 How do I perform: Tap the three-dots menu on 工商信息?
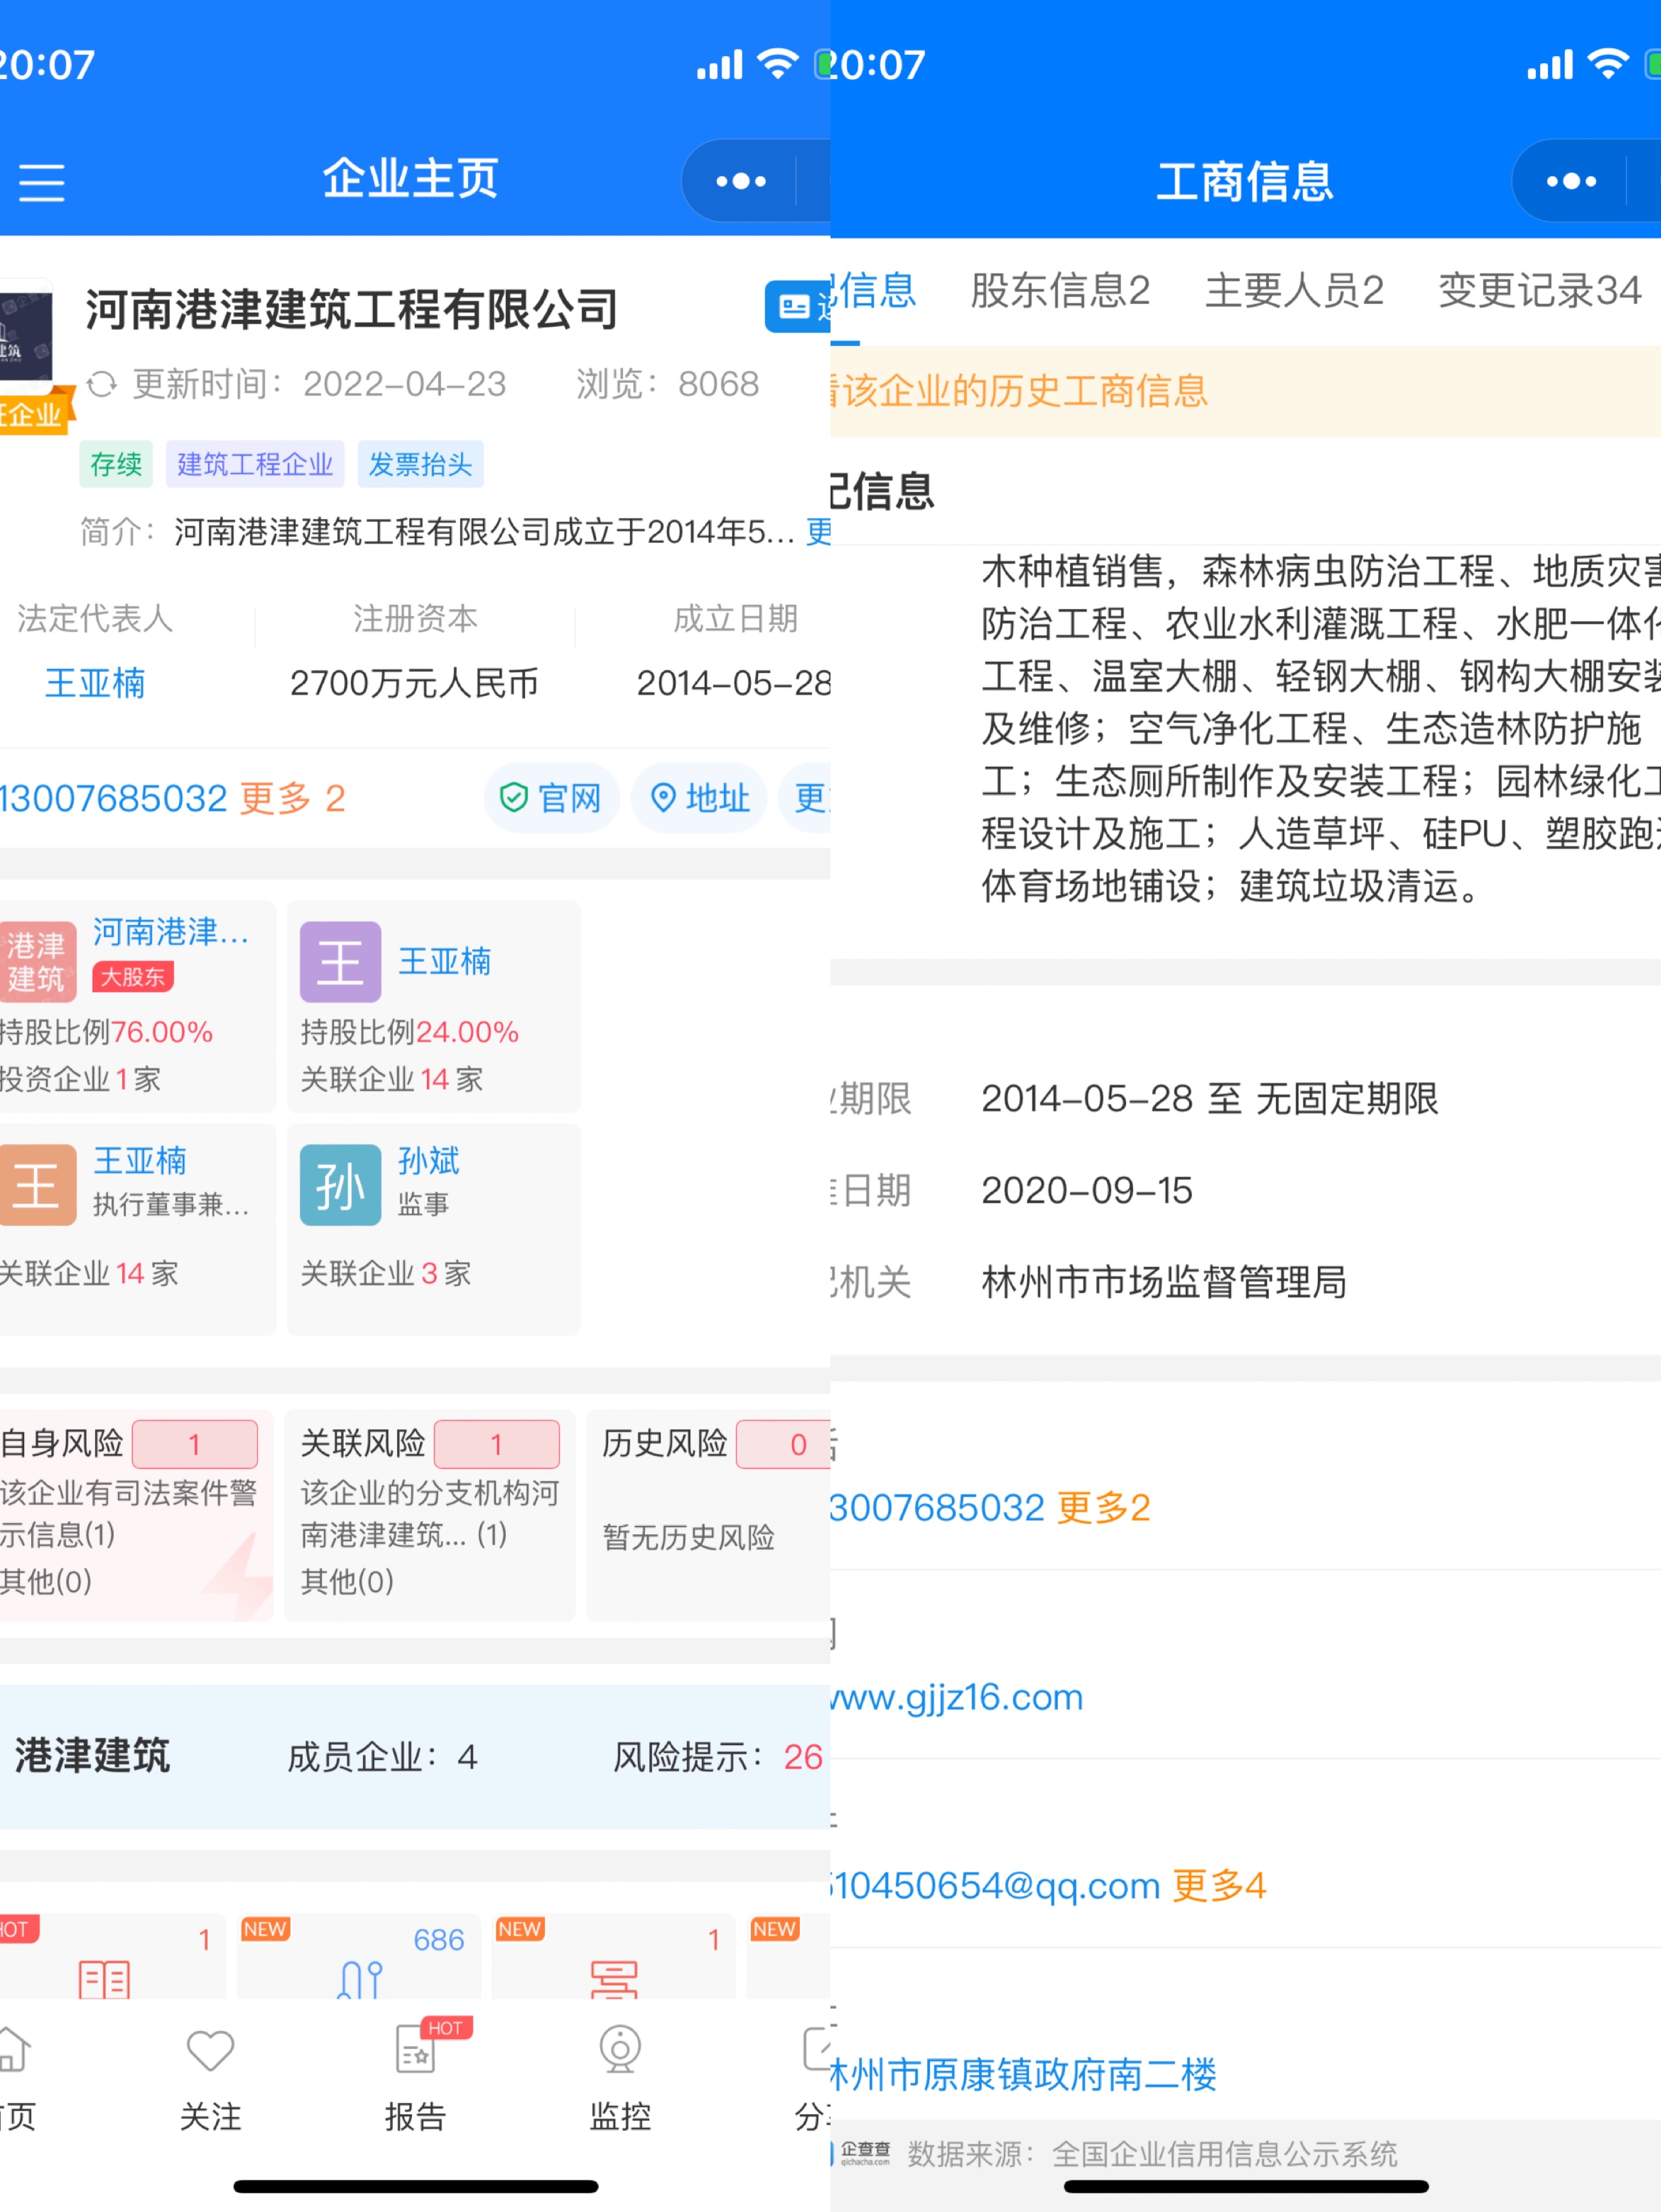click(1571, 181)
